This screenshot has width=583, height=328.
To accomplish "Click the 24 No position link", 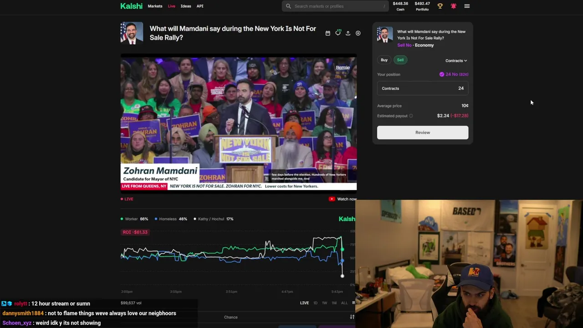I will tap(454, 74).
